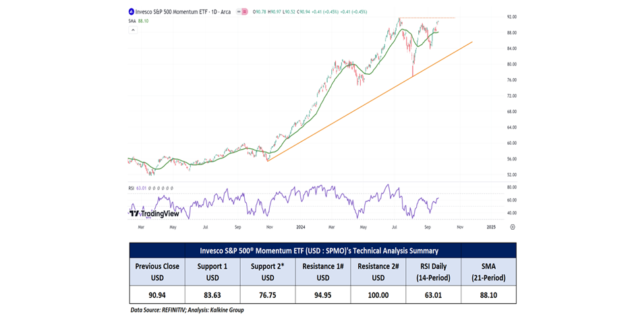Image resolution: width=634 pixels, height=316 pixels.
Task: Click the pink pill-shaped market status icon
Action: pos(245,12)
